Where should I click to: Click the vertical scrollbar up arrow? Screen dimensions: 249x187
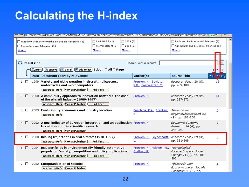click(x=230, y=39)
